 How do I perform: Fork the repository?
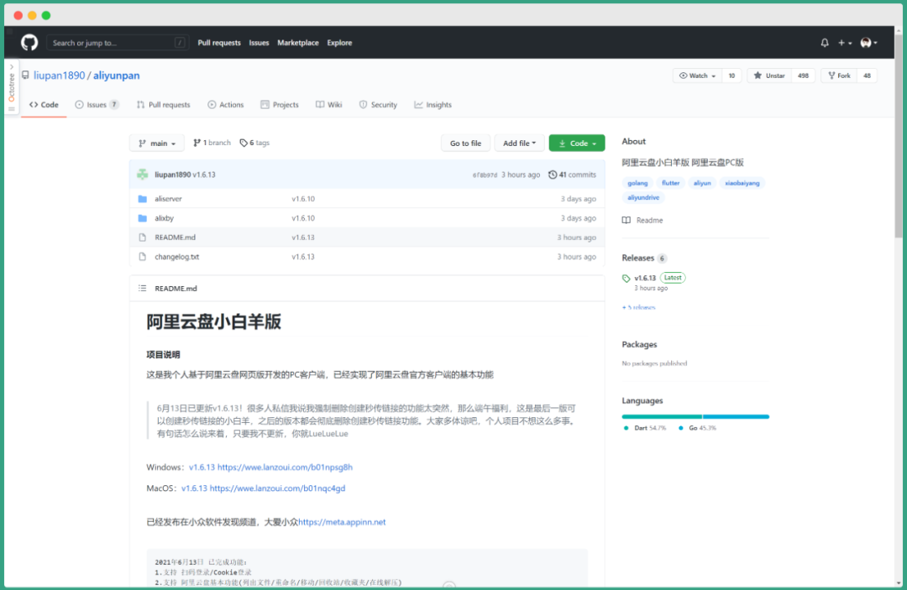point(839,76)
